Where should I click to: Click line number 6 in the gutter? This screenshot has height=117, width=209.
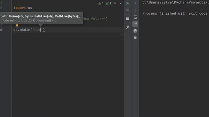coord(1,30)
